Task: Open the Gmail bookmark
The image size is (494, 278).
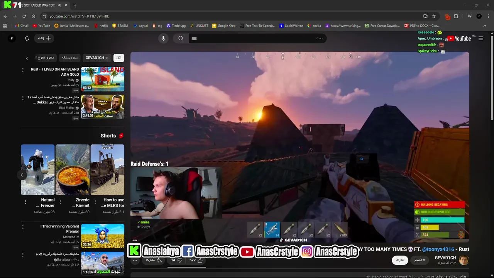Action: [22, 26]
